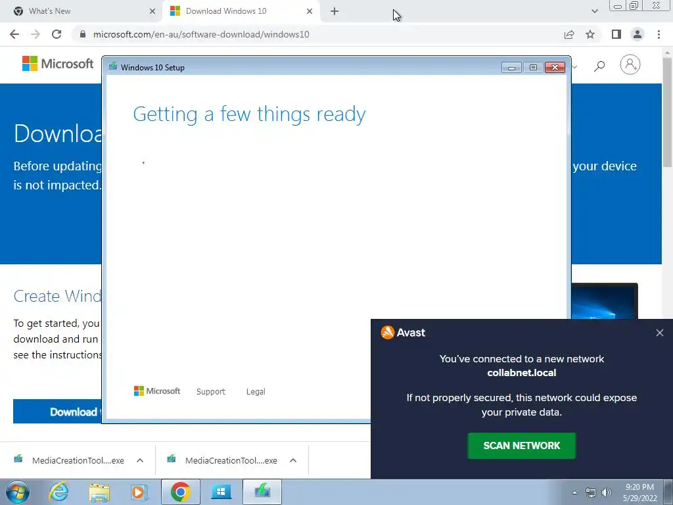The image size is (673, 505).
Task: Click the Scan Network button
Action: coord(521,446)
